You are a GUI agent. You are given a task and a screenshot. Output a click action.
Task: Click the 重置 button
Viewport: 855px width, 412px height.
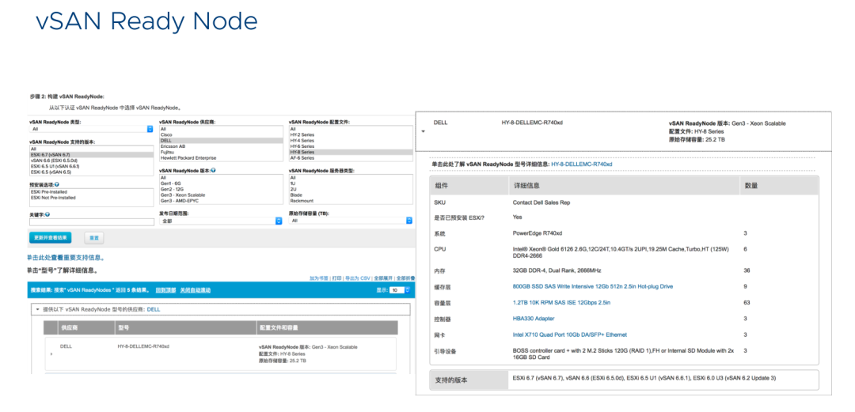93,238
